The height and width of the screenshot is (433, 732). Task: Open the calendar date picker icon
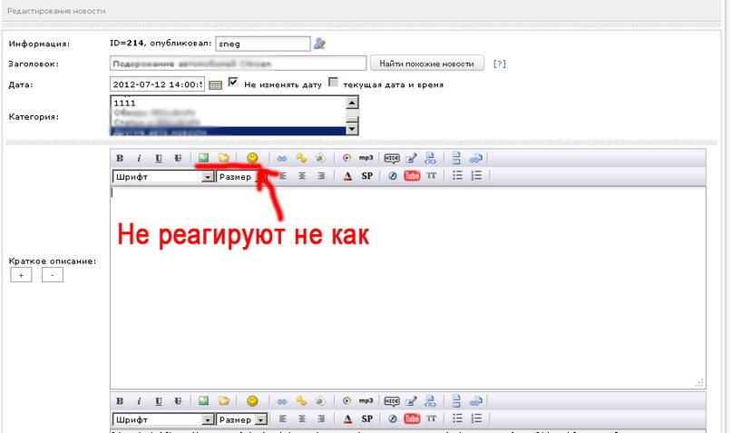215,85
